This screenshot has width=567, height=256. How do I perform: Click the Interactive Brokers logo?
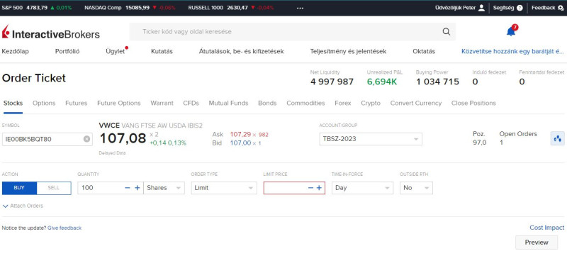(50, 32)
